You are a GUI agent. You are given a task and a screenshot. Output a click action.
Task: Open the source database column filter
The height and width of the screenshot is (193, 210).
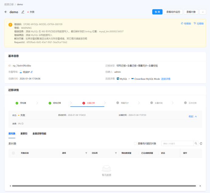86,153
